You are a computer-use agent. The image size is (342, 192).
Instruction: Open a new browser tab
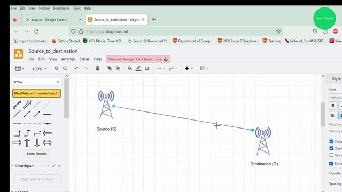click(x=154, y=20)
